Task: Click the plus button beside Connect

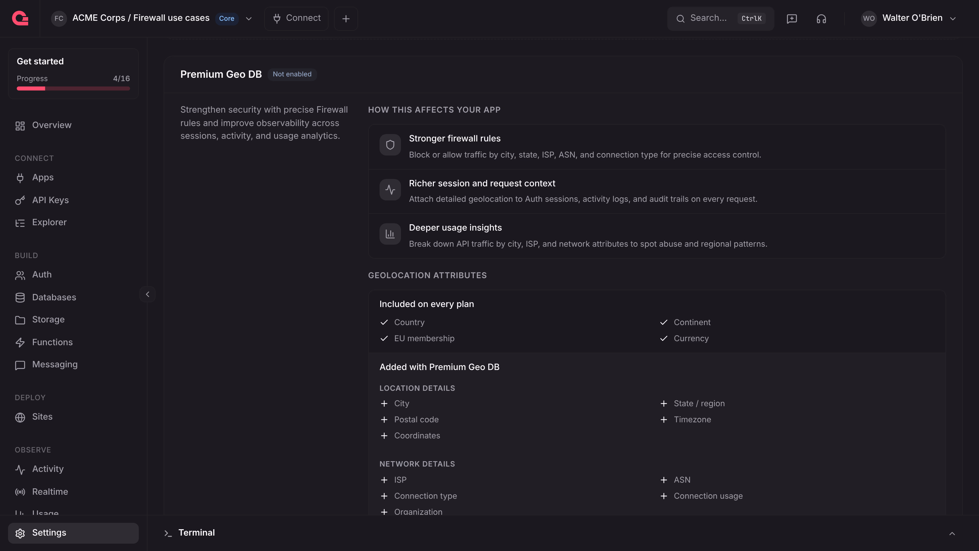Action: click(346, 19)
